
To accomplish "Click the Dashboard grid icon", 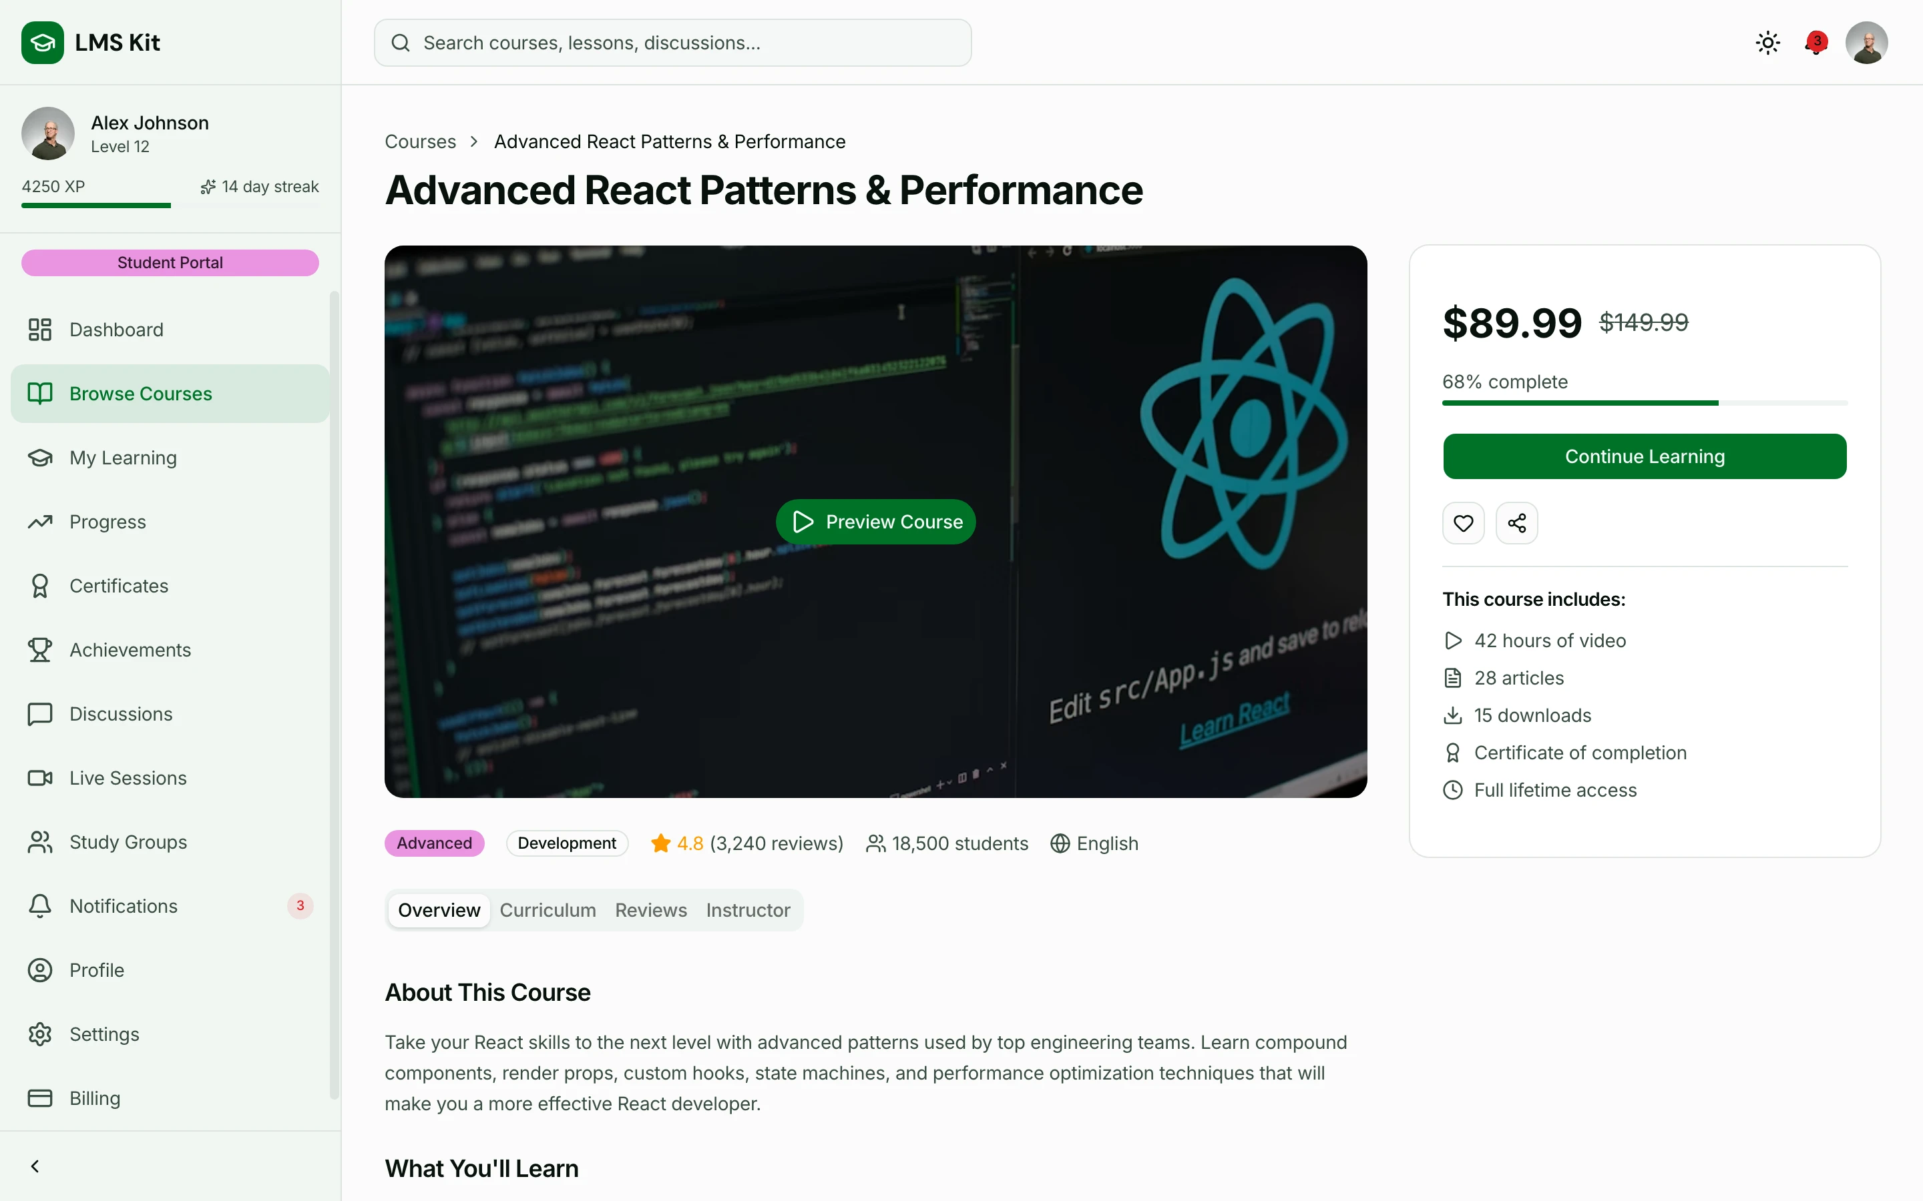I will click(40, 330).
